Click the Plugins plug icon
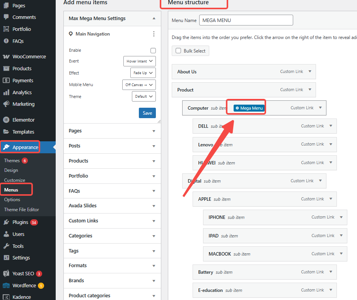 [x=6, y=222]
